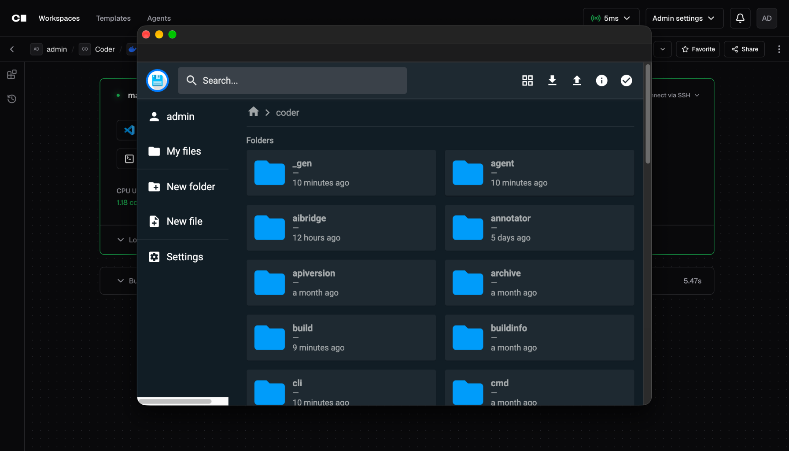Click the Share button

[745, 49]
